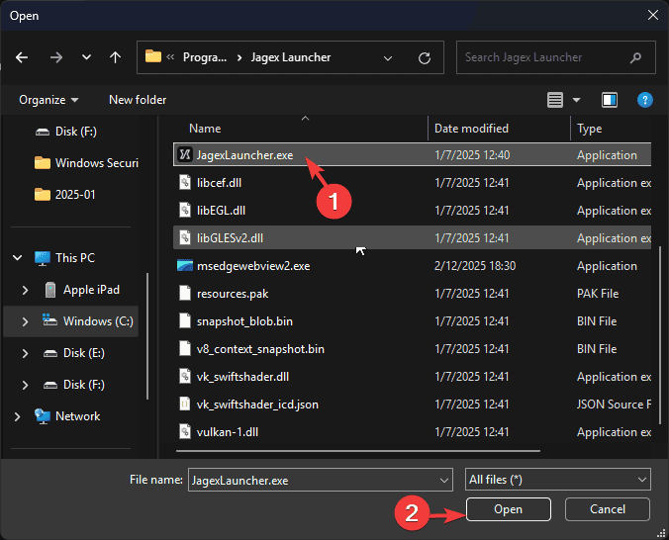
Task: Open the recent locations chevron
Action: click(x=86, y=57)
